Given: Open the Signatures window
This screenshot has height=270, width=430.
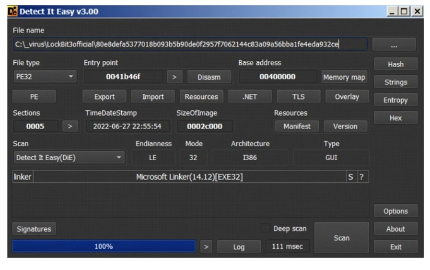Looking at the screenshot, I should [x=34, y=229].
